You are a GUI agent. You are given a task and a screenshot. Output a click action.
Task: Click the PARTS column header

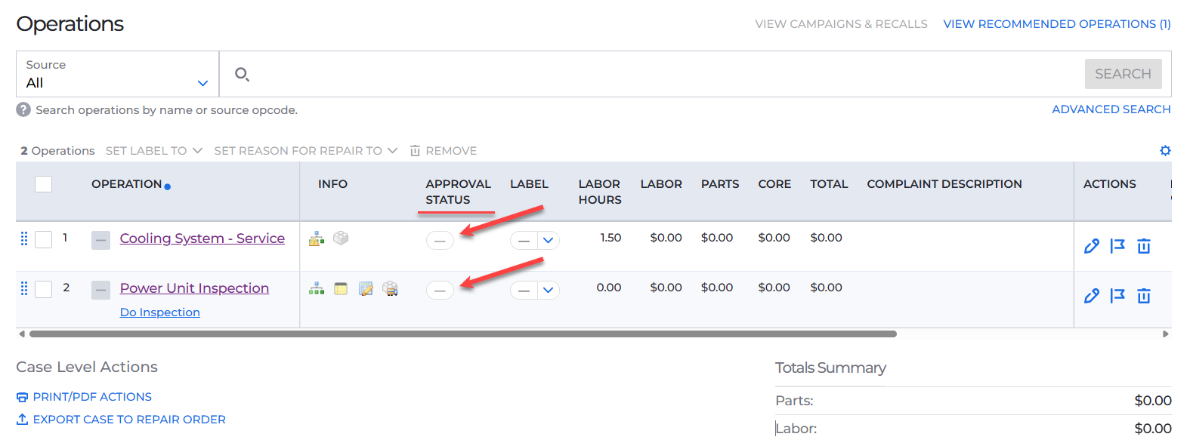click(720, 184)
